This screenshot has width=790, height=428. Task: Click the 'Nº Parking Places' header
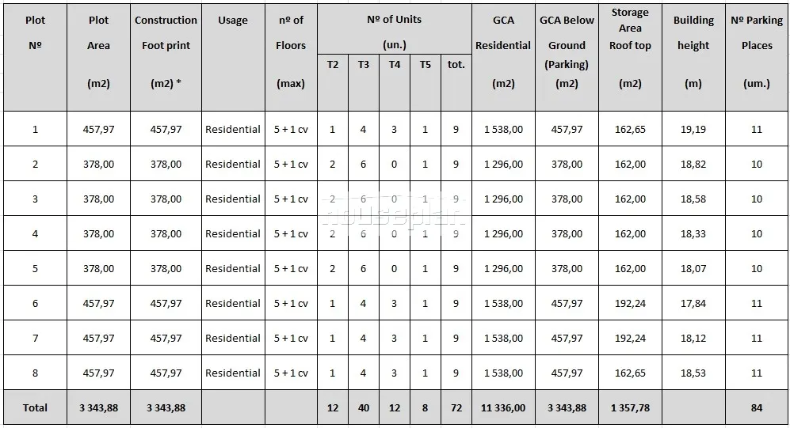(757, 33)
